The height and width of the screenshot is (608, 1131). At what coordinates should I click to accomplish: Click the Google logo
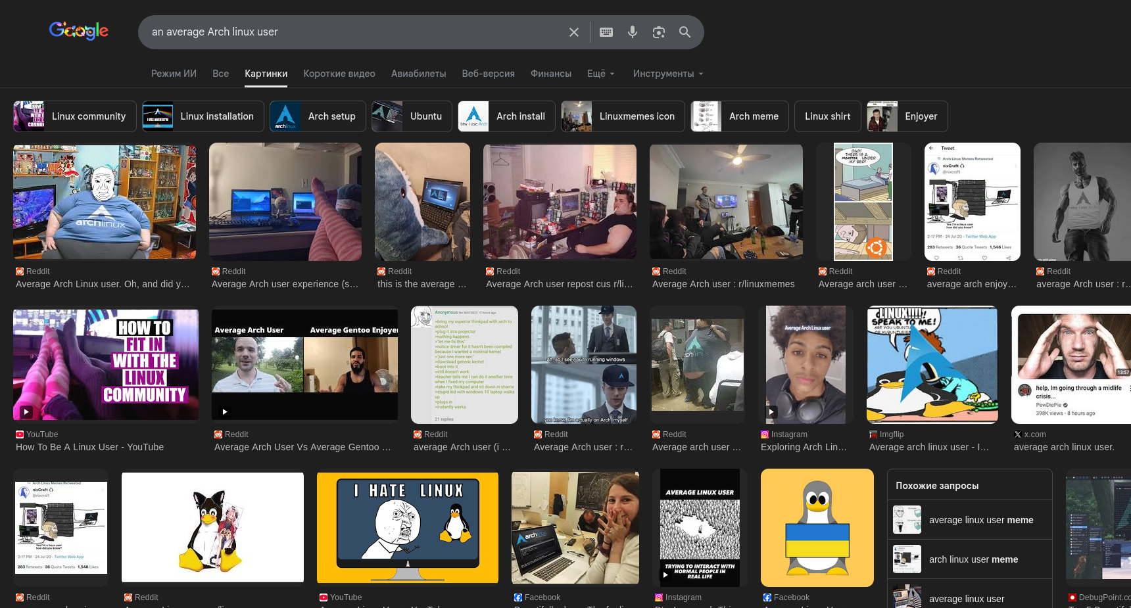coord(79,31)
